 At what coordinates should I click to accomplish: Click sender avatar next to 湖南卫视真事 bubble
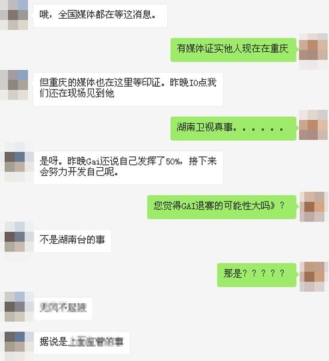tap(313, 125)
